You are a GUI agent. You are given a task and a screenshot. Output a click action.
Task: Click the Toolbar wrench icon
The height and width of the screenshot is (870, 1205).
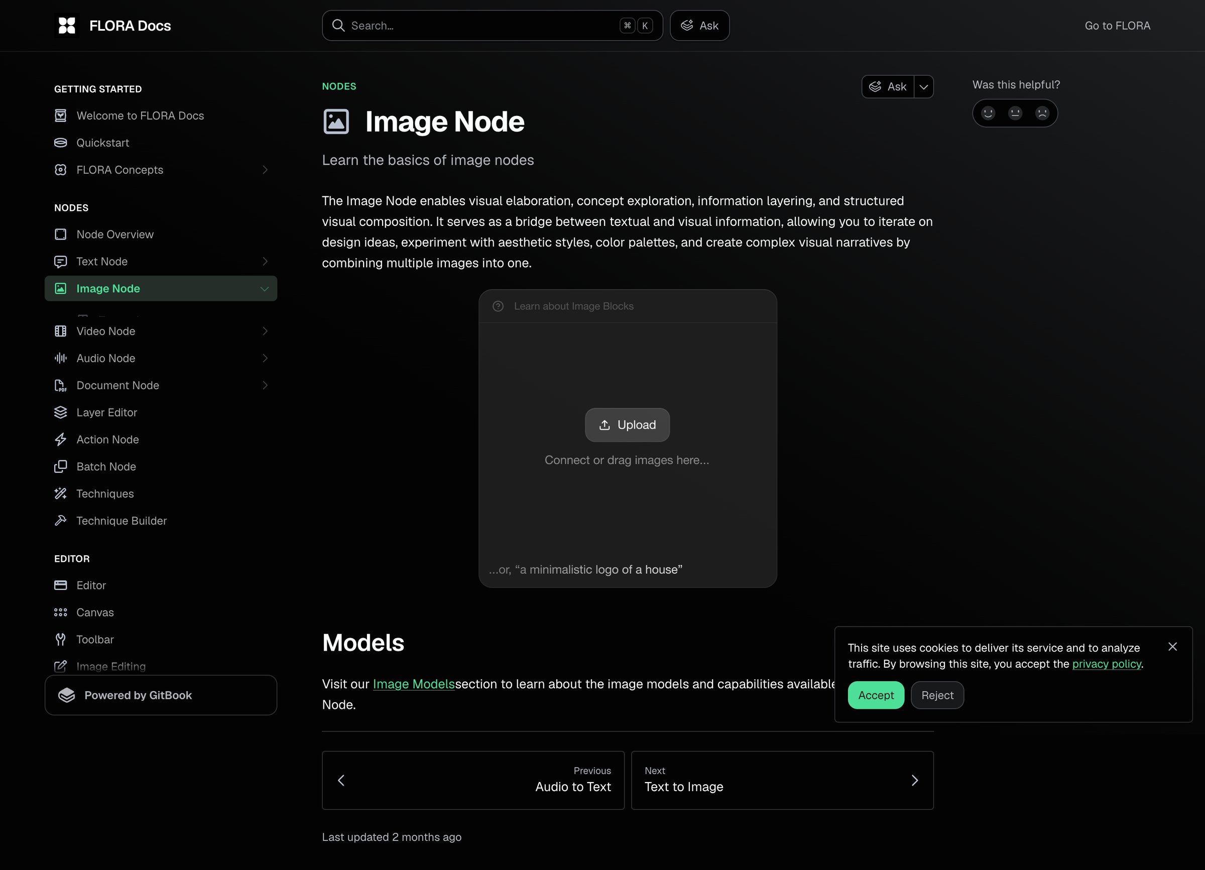[x=61, y=639]
